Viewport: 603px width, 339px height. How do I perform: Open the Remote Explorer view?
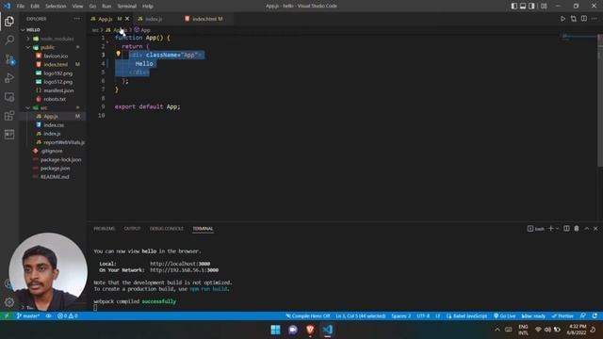[9, 97]
